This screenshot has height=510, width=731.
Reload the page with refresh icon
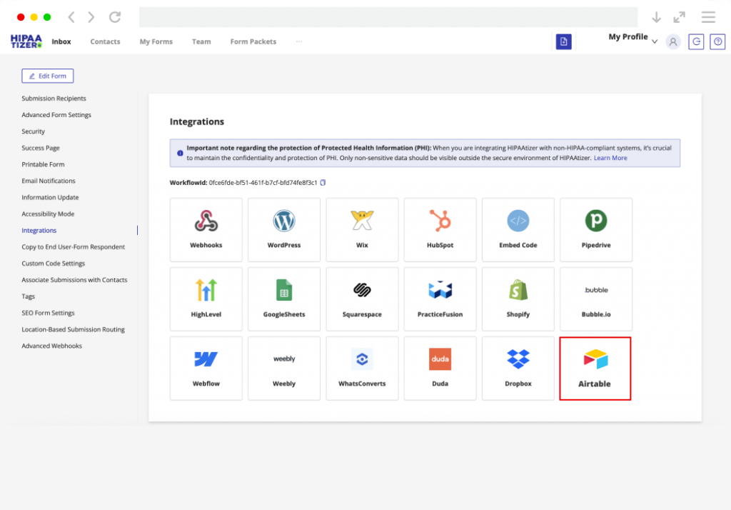tap(115, 17)
